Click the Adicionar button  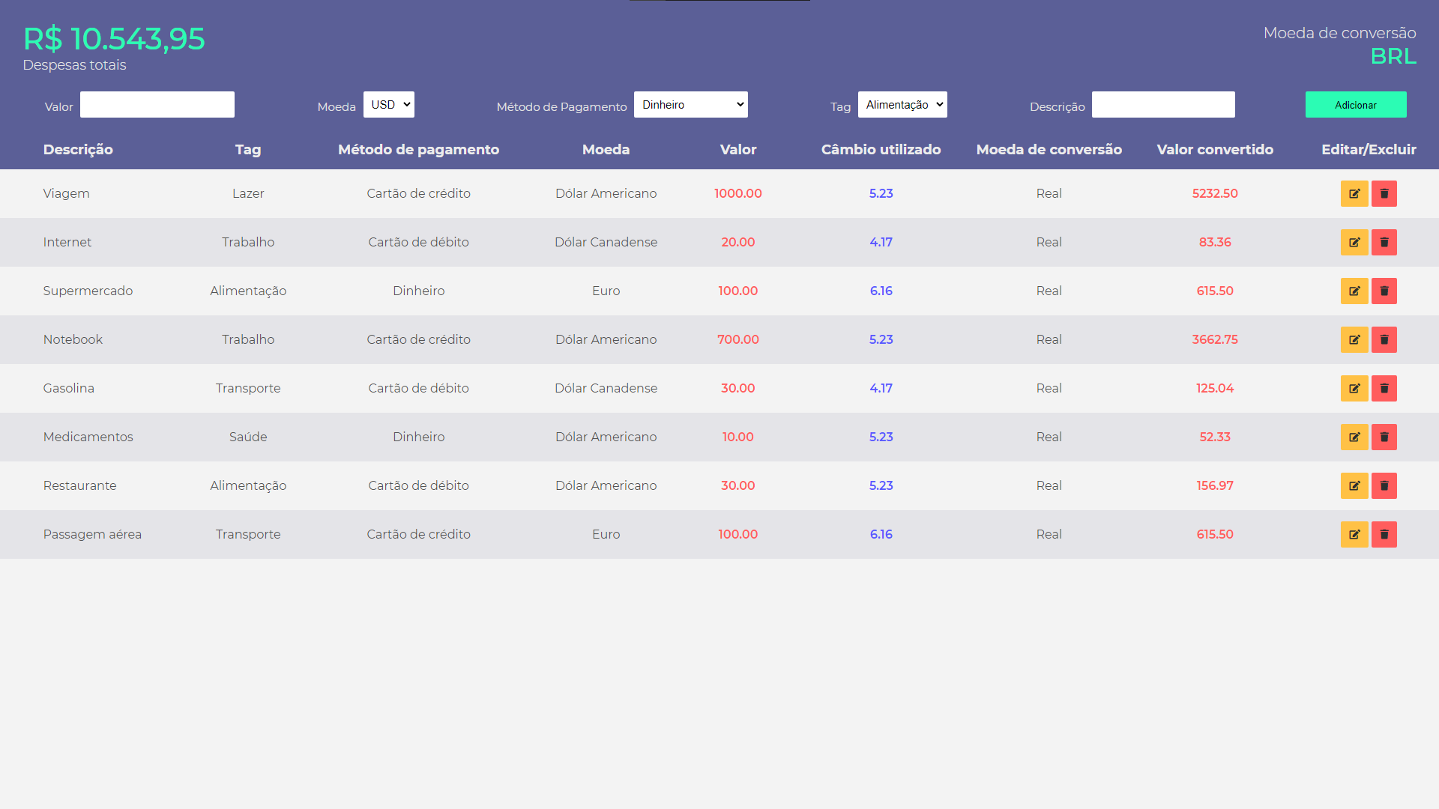tap(1356, 105)
